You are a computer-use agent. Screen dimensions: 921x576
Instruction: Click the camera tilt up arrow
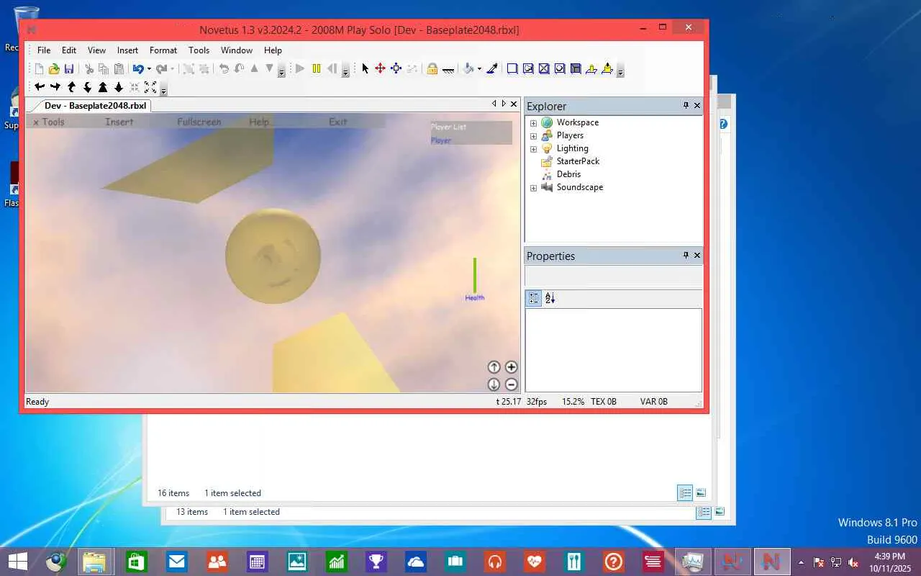71,87
